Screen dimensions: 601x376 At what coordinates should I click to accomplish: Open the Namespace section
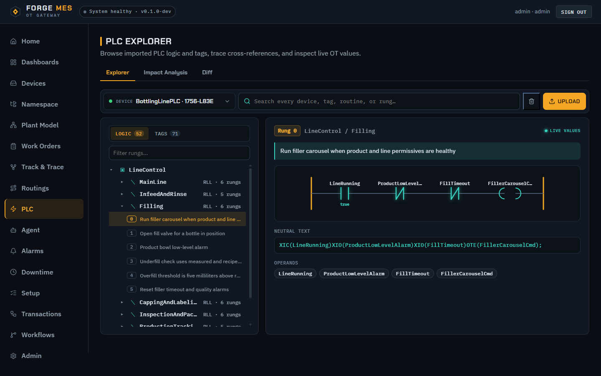[44, 104]
